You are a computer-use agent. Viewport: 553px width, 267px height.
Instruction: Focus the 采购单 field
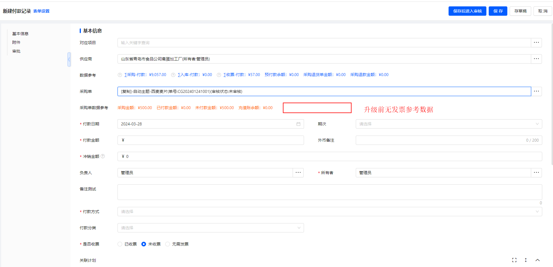tap(324, 91)
